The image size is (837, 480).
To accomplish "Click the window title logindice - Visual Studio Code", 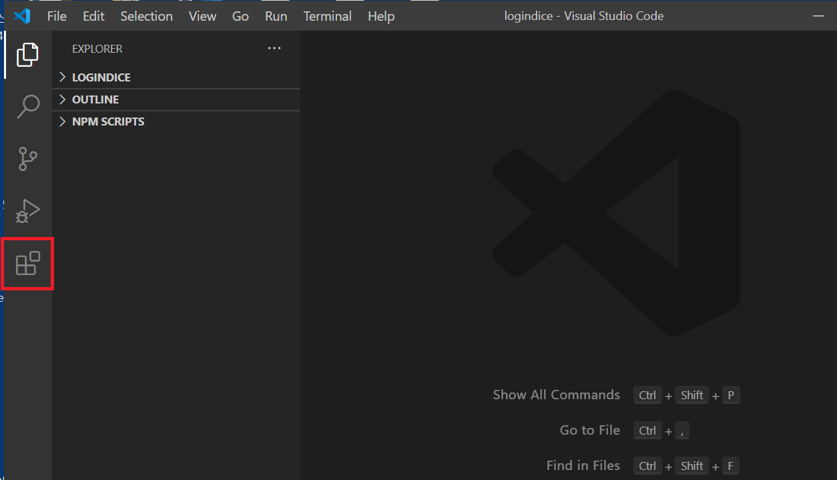I will click(584, 16).
